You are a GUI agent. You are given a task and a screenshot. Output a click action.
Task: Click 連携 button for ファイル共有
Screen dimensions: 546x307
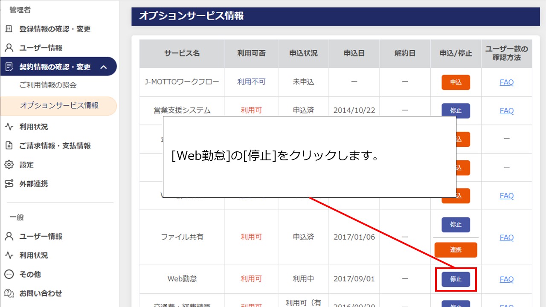[456, 250]
